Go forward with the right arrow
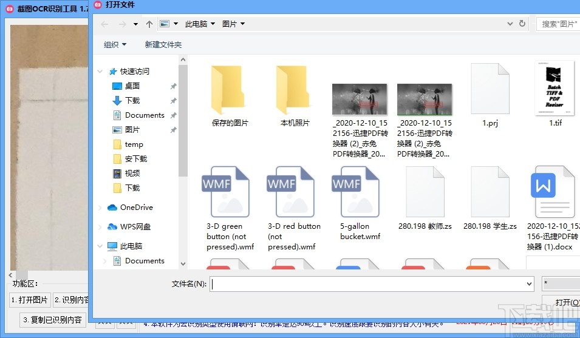Viewport: 580px width, 338px height. coord(122,24)
